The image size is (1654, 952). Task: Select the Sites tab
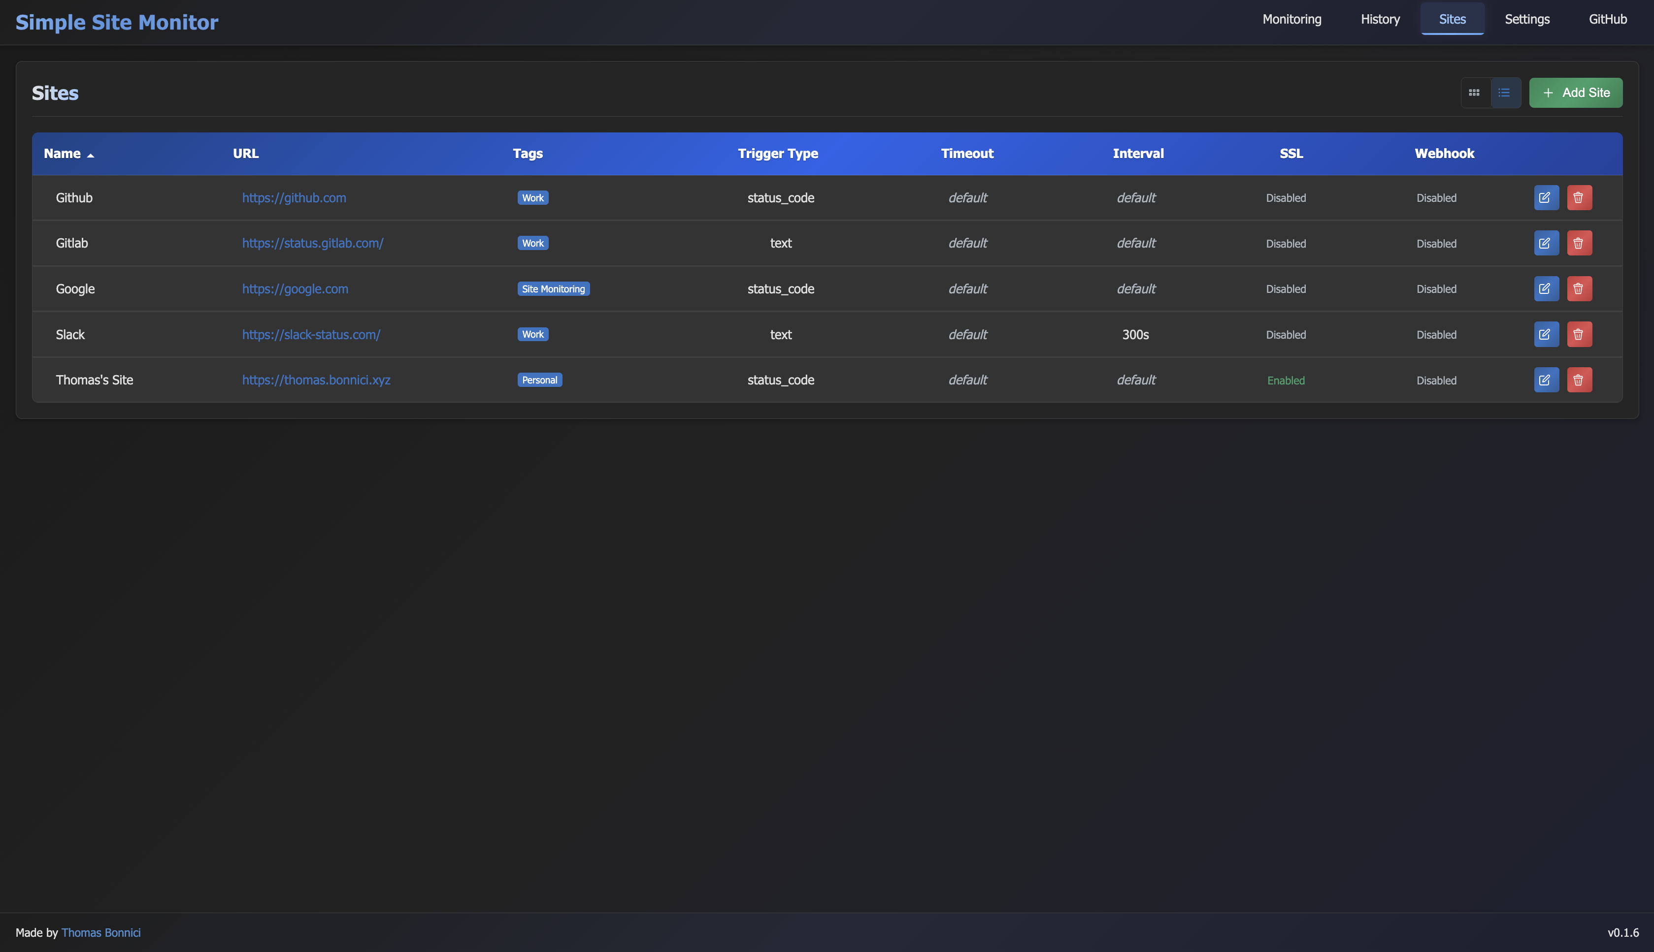[1452, 19]
